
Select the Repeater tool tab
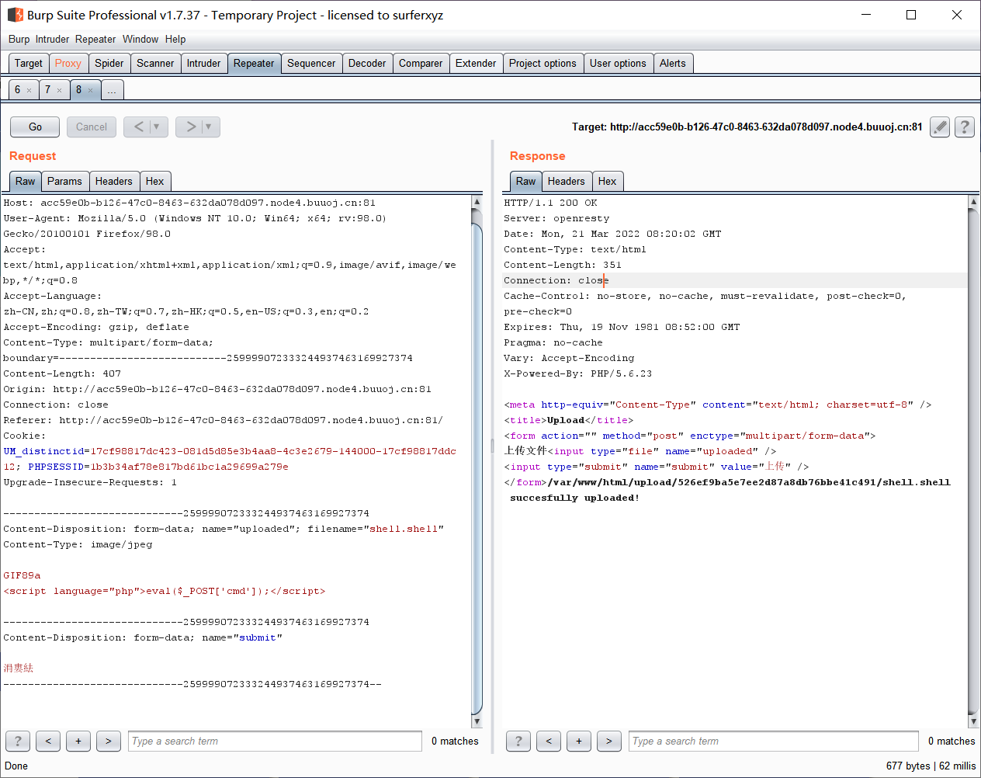254,64
